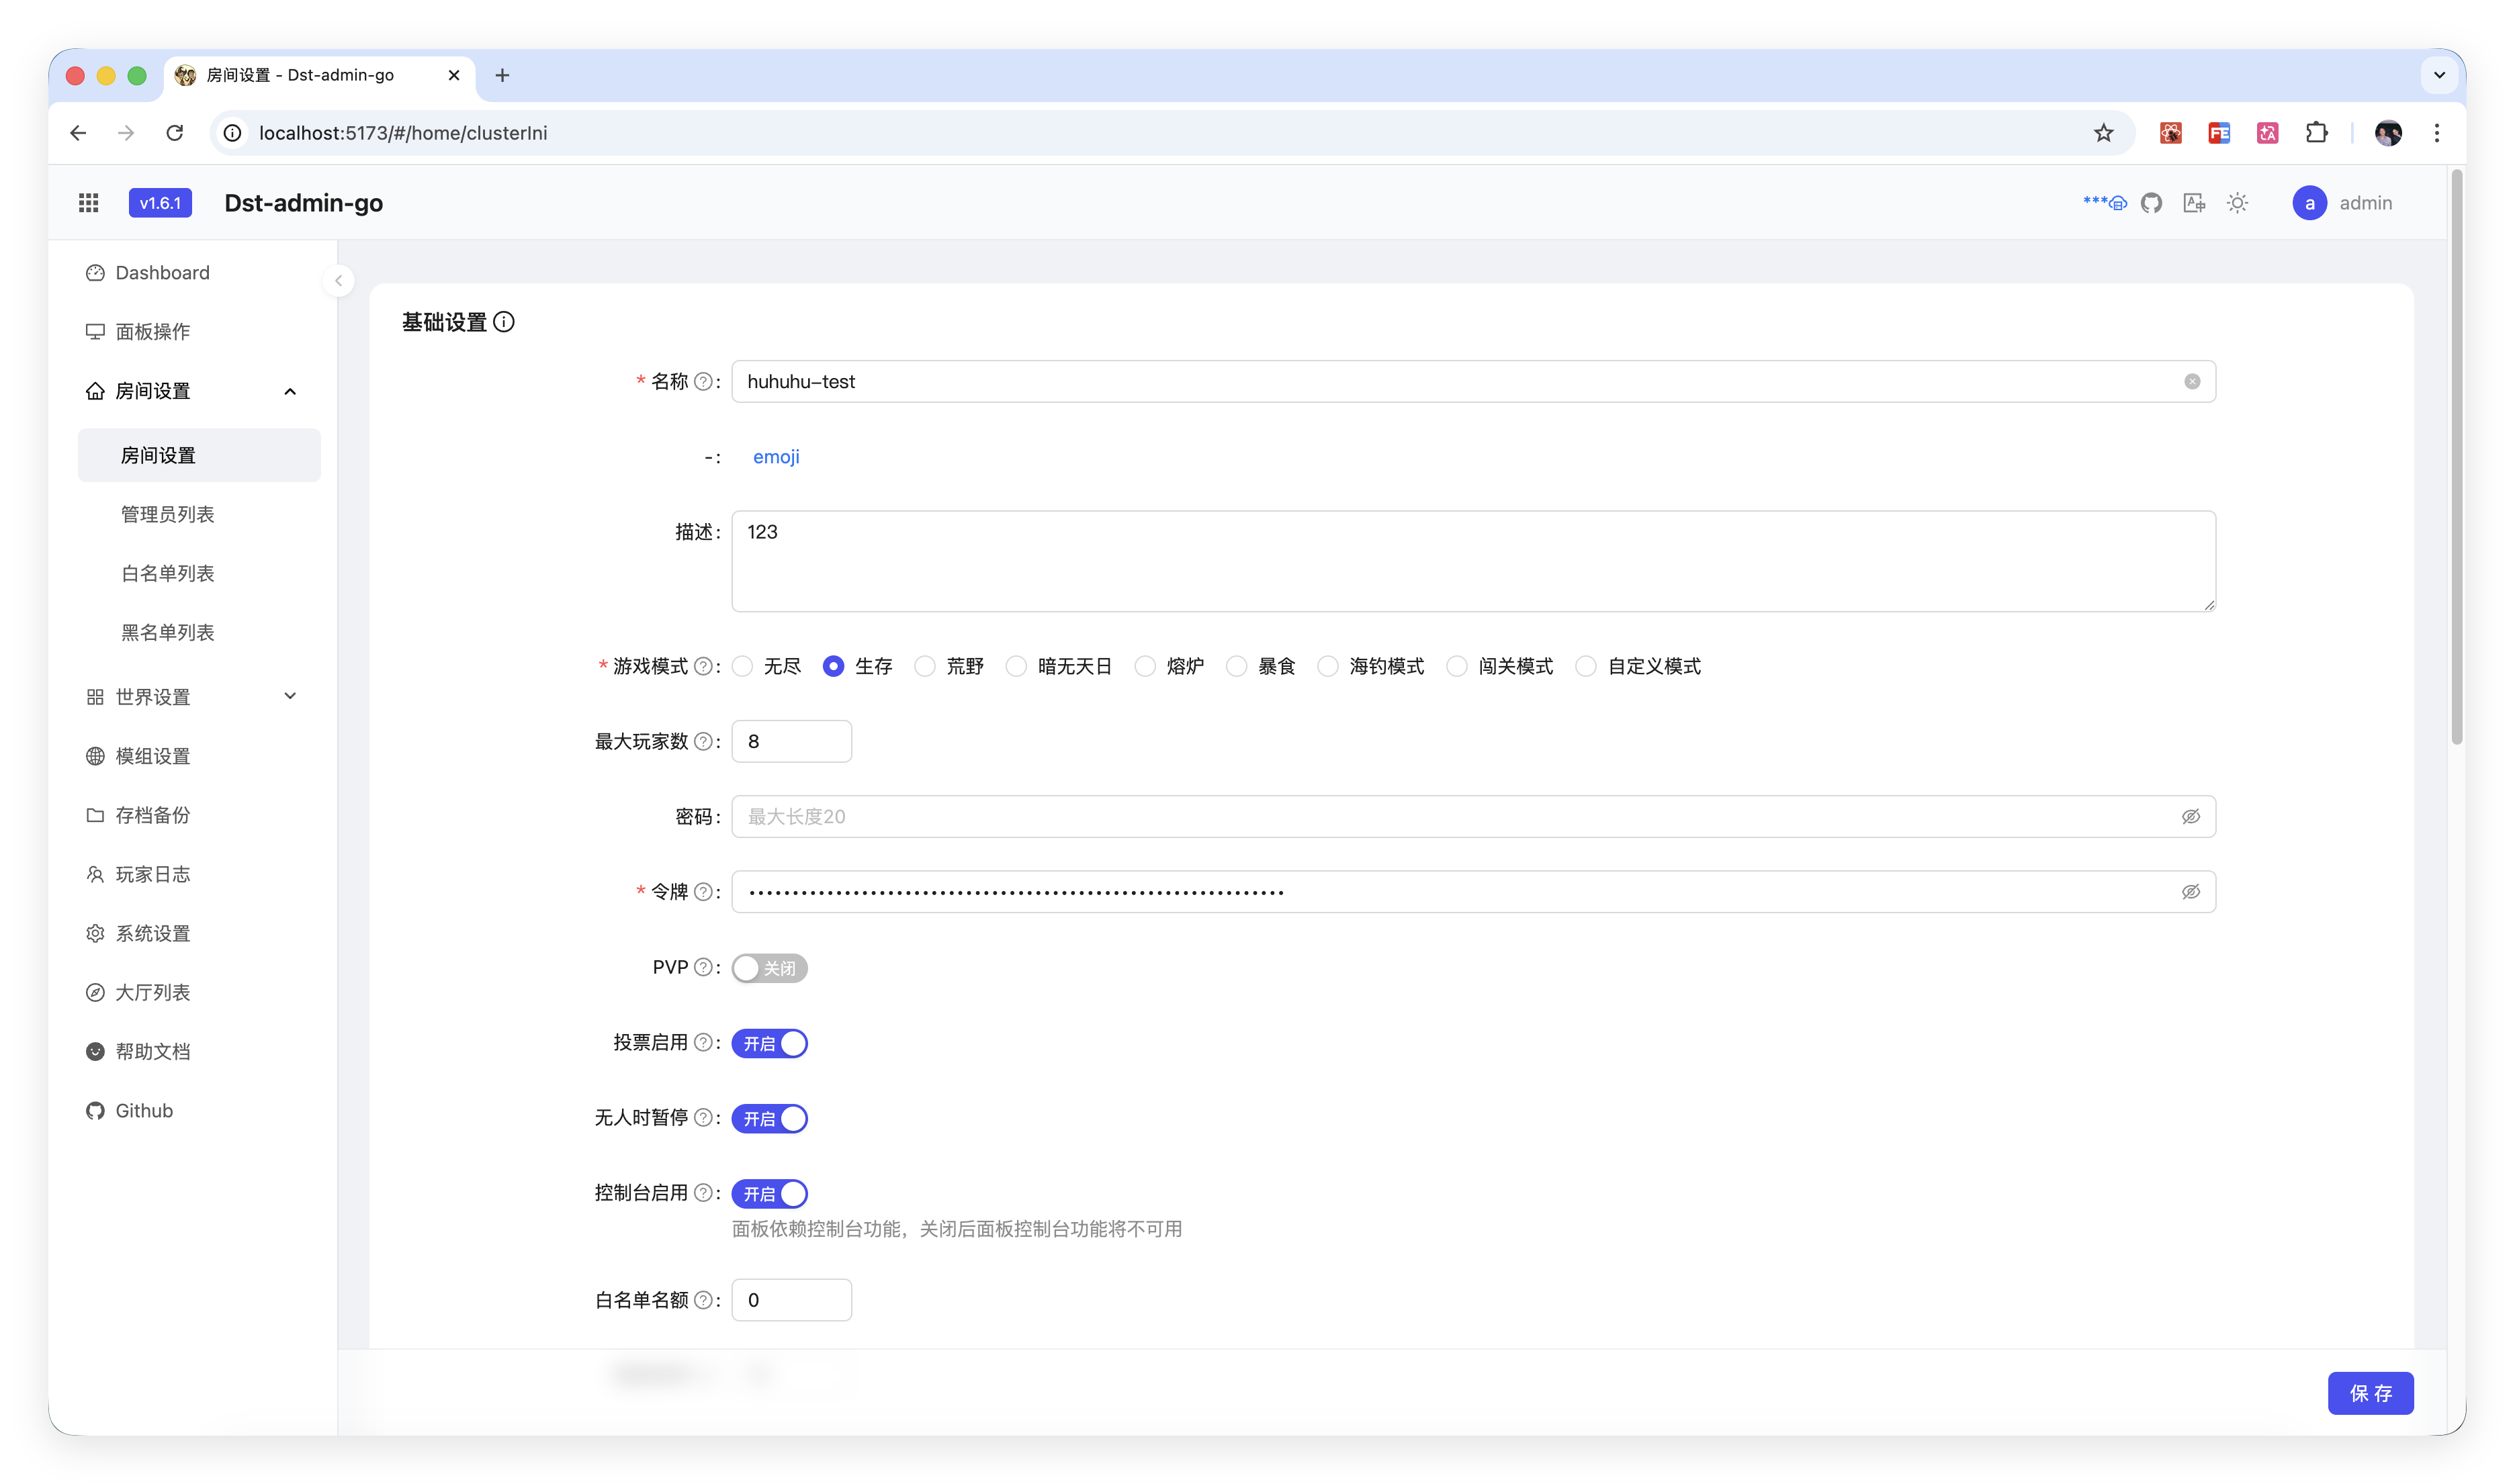2515x1484 pixels.
Task: Click the info icon beside 基础设置
Action: (x=504, y=322)
